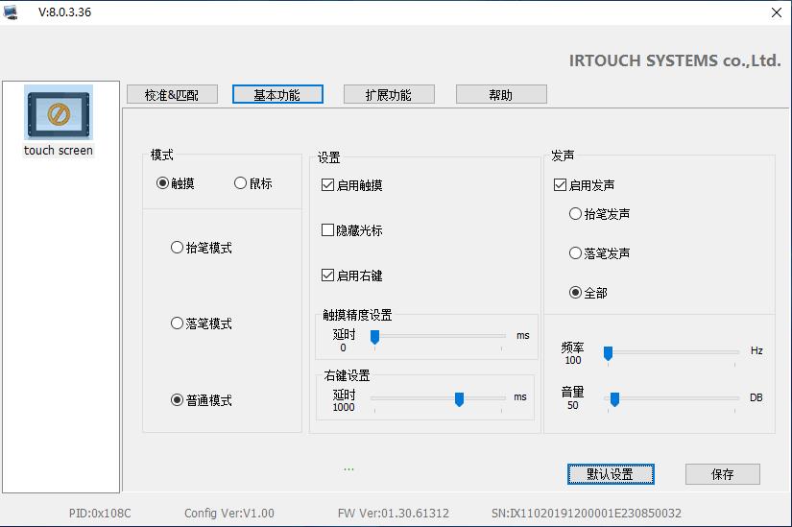792x527 pixels.
Task: Toggle the 启用触摸 checkbox
Action: pyautogui.click(x=328, y=185)
